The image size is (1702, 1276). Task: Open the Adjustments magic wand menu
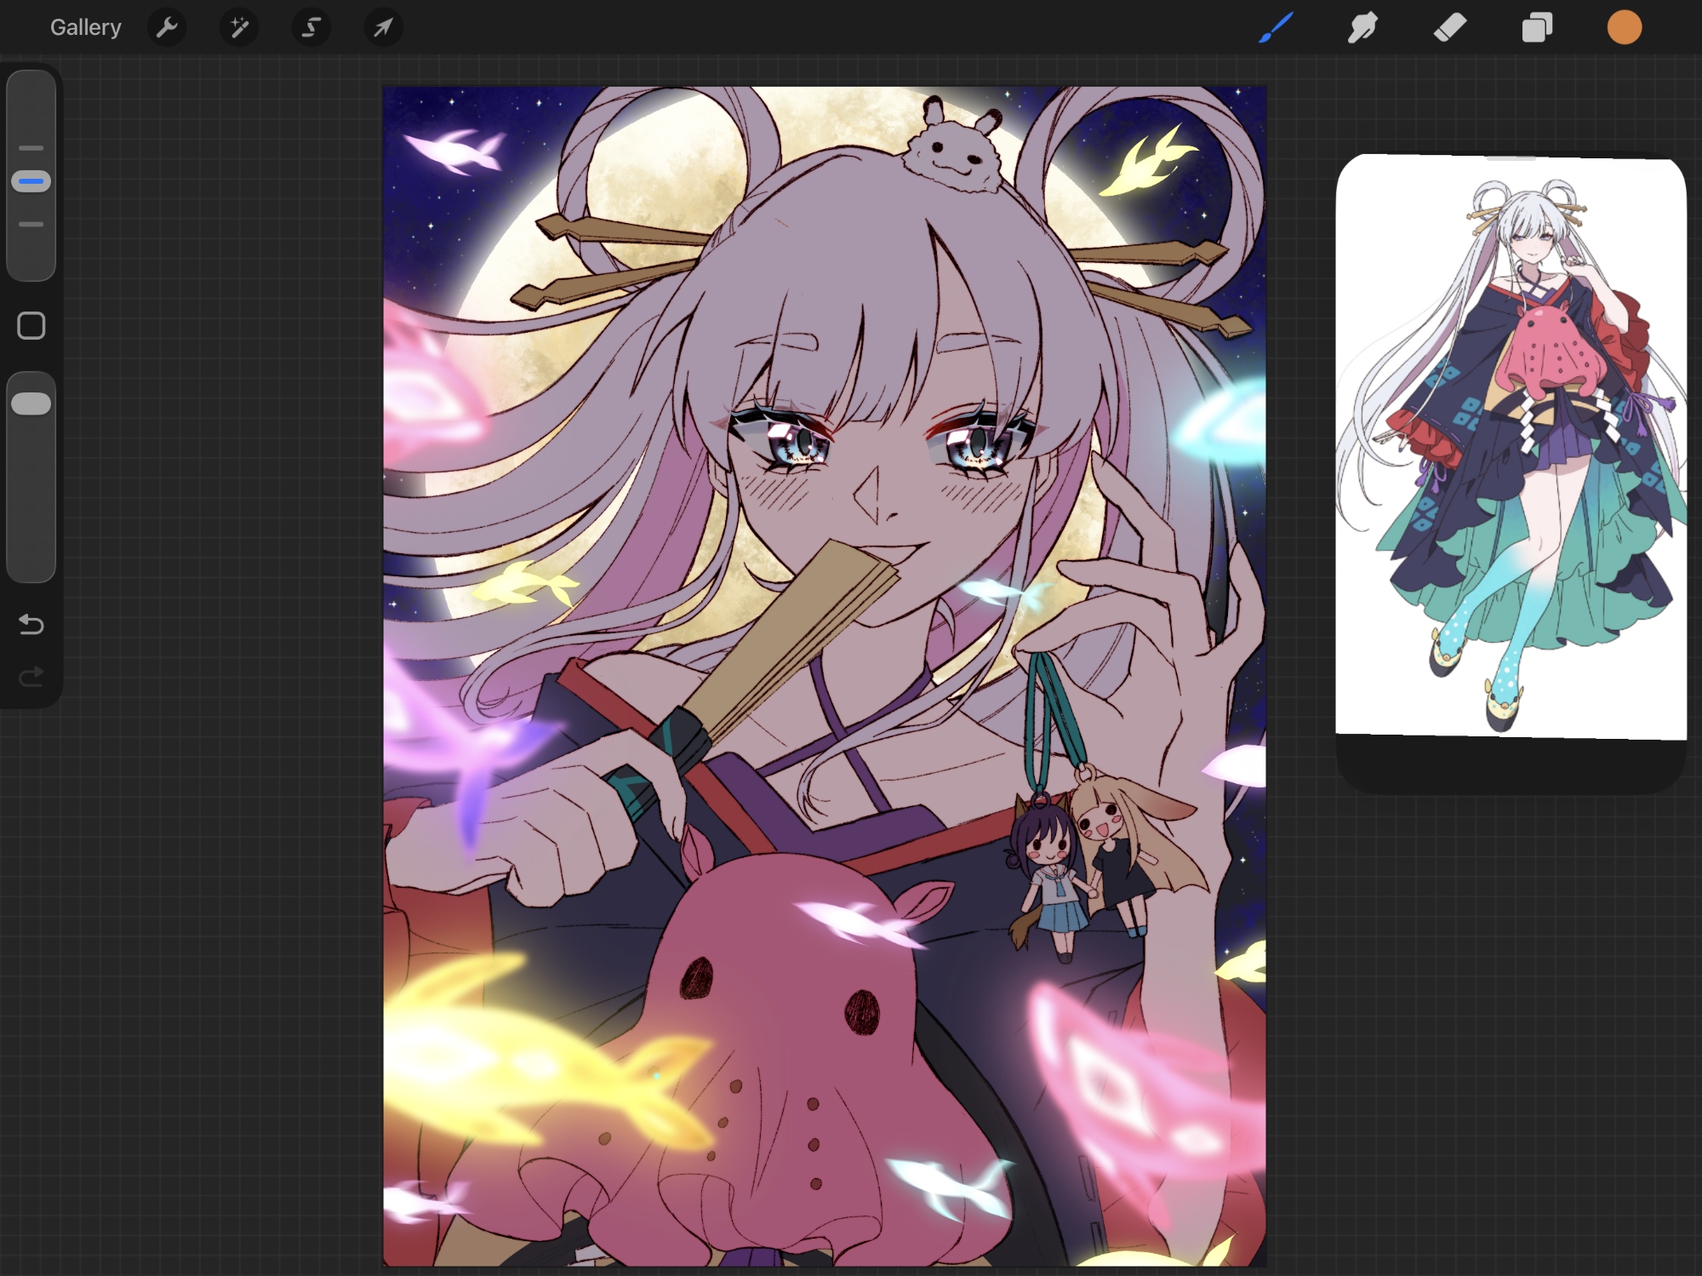point(239,27)
